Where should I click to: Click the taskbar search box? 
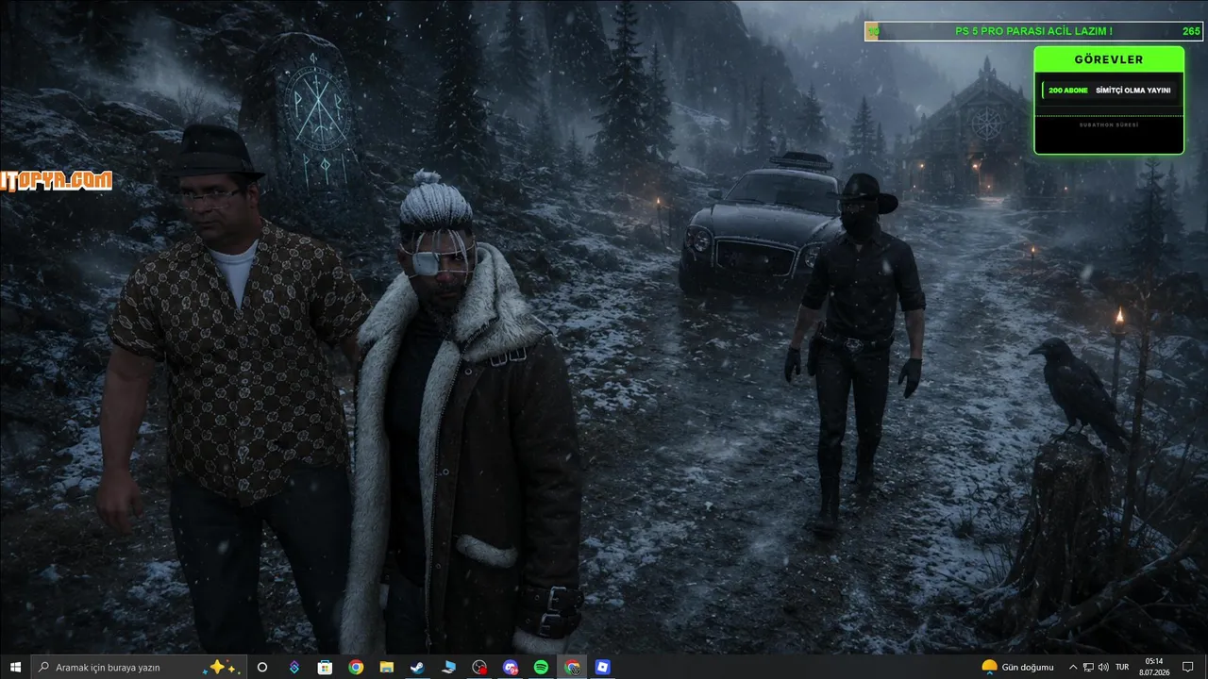pos(139,667)
